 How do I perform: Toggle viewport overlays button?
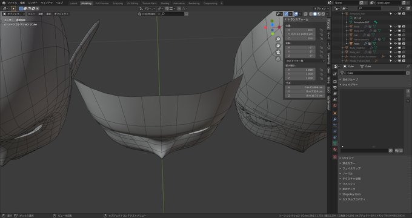(x=296, y=14)
